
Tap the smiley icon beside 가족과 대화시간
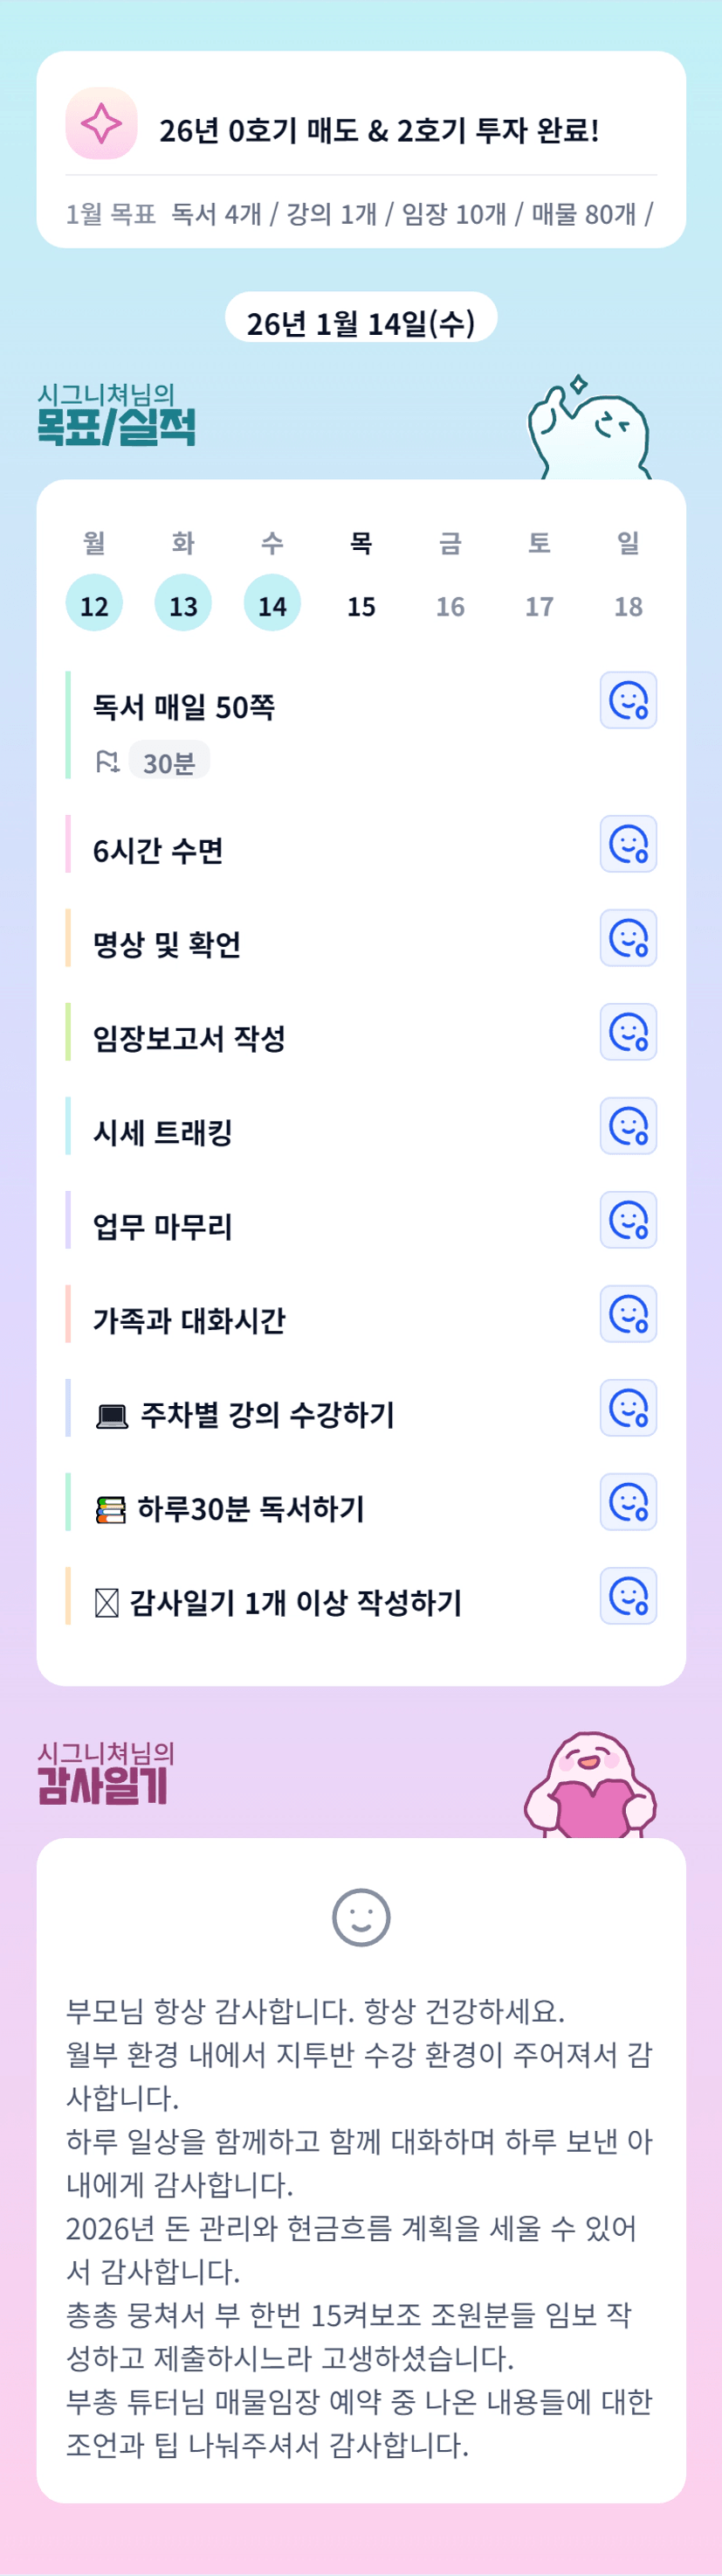(628, 1314)
